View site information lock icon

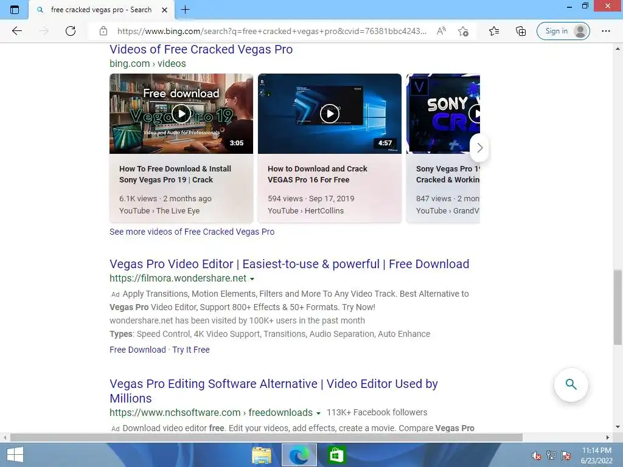[103, 31]
